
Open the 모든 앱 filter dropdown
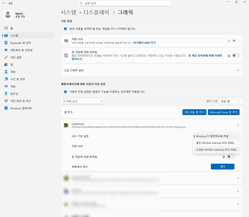[x=230, y=101]
